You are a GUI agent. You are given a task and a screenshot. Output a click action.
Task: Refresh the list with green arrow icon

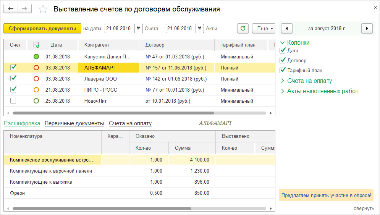[243, 29]
